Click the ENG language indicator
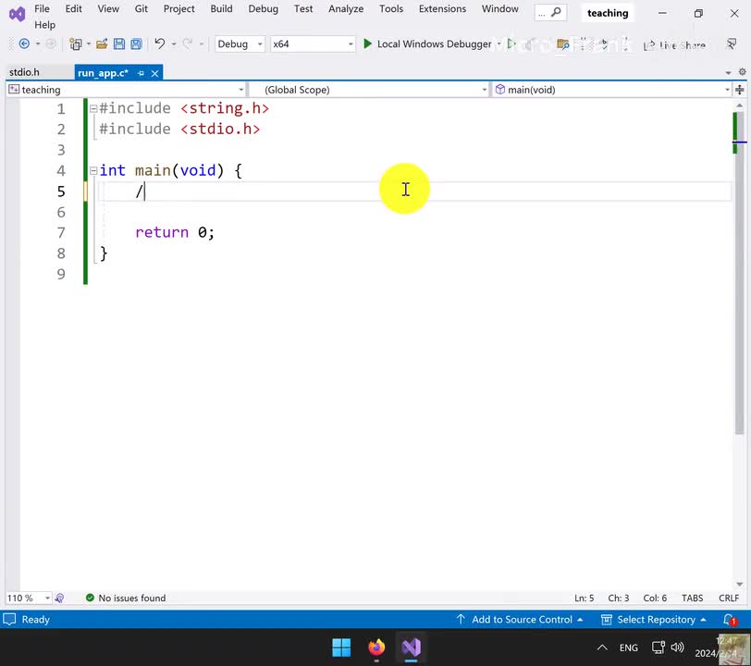 click(628, 647)
